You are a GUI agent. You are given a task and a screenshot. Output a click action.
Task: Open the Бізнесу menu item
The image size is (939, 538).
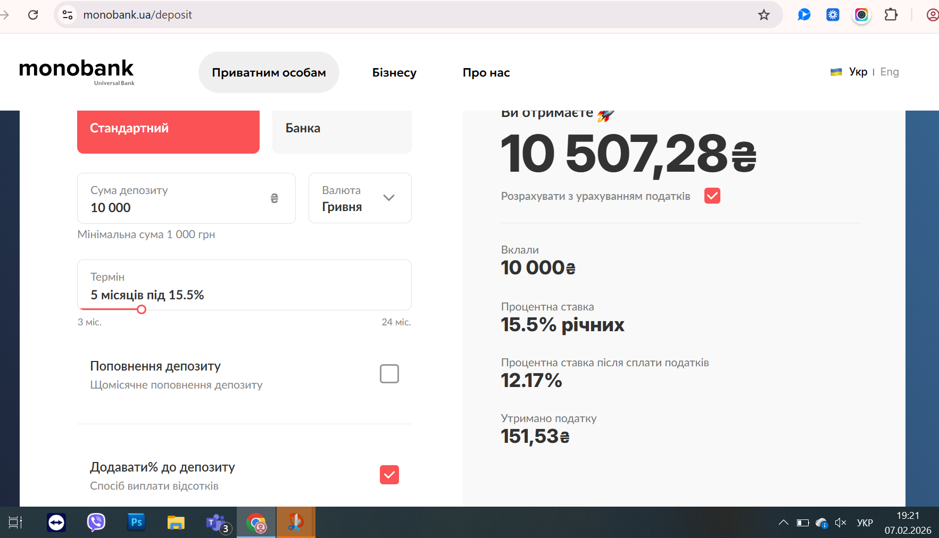pyautogui.click(x=394, y=72)
